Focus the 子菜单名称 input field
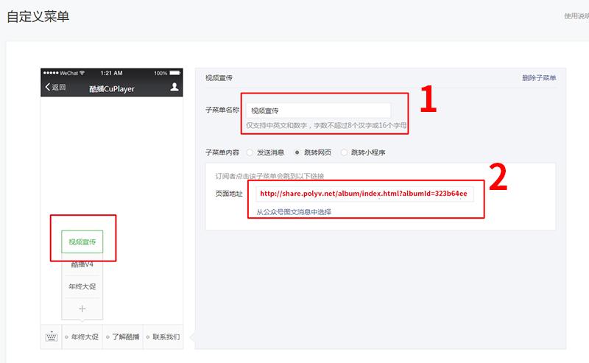Viewport: 589px width, 363px height. coord(318,110)
